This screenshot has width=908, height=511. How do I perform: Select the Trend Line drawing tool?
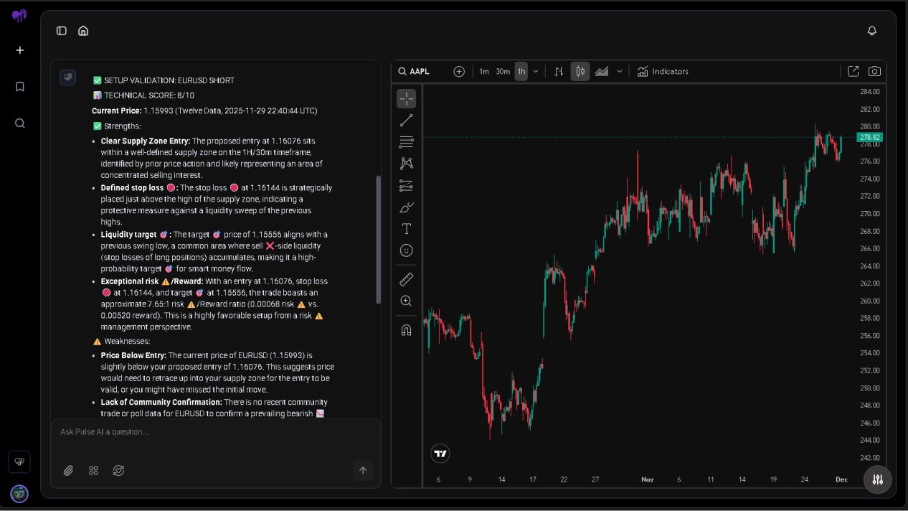click(406, 120)
